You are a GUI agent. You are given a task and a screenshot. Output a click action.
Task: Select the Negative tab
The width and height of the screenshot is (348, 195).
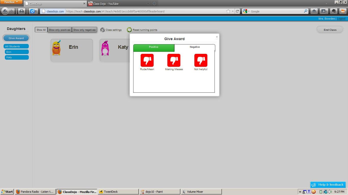(x=195, y=48)
